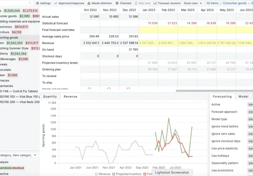The height and width of the screenshot is (176, 253).
Task: Click Average sales price 228.53
Action: point(113,36)
